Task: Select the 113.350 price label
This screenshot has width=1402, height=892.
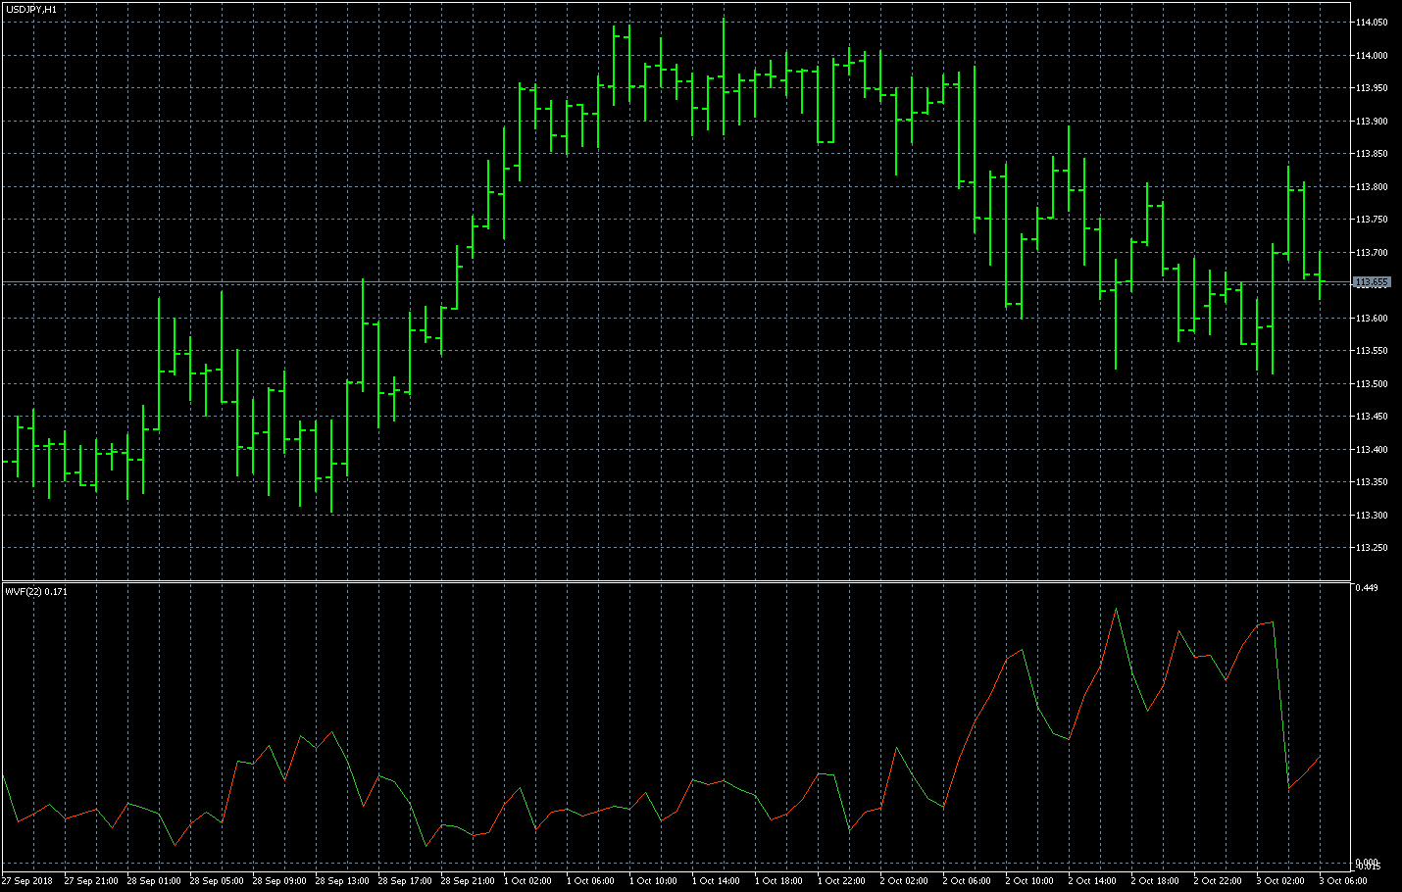Action: pos(1372,482)
